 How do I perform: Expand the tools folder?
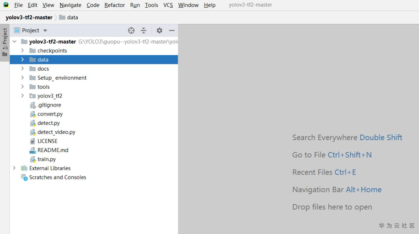23,87
